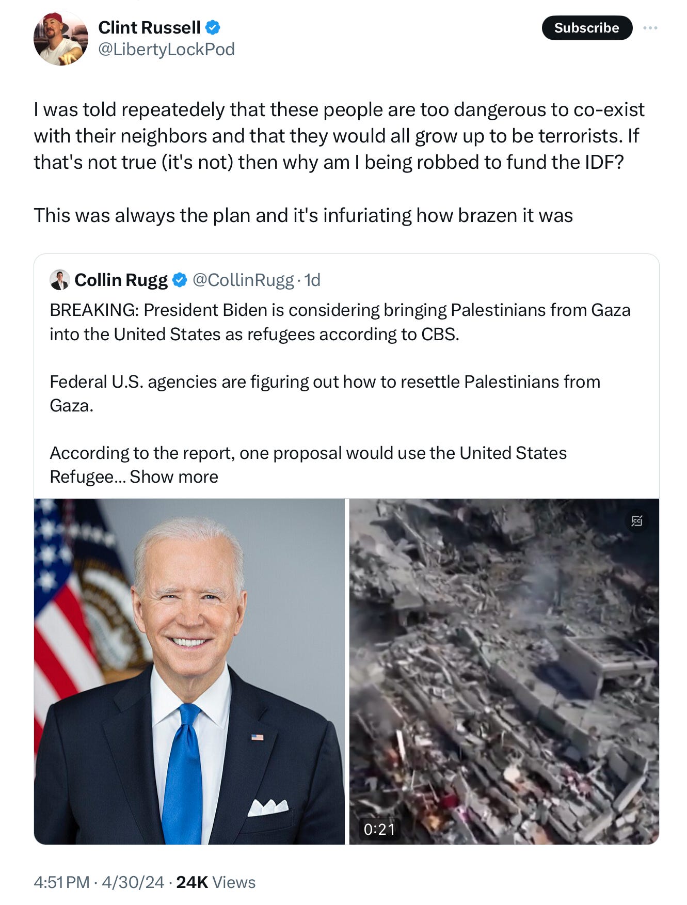Click Collin Rugg's small avatar
Image resolution: width=687 pixels, height=905 pixels.
click(60, 280)
